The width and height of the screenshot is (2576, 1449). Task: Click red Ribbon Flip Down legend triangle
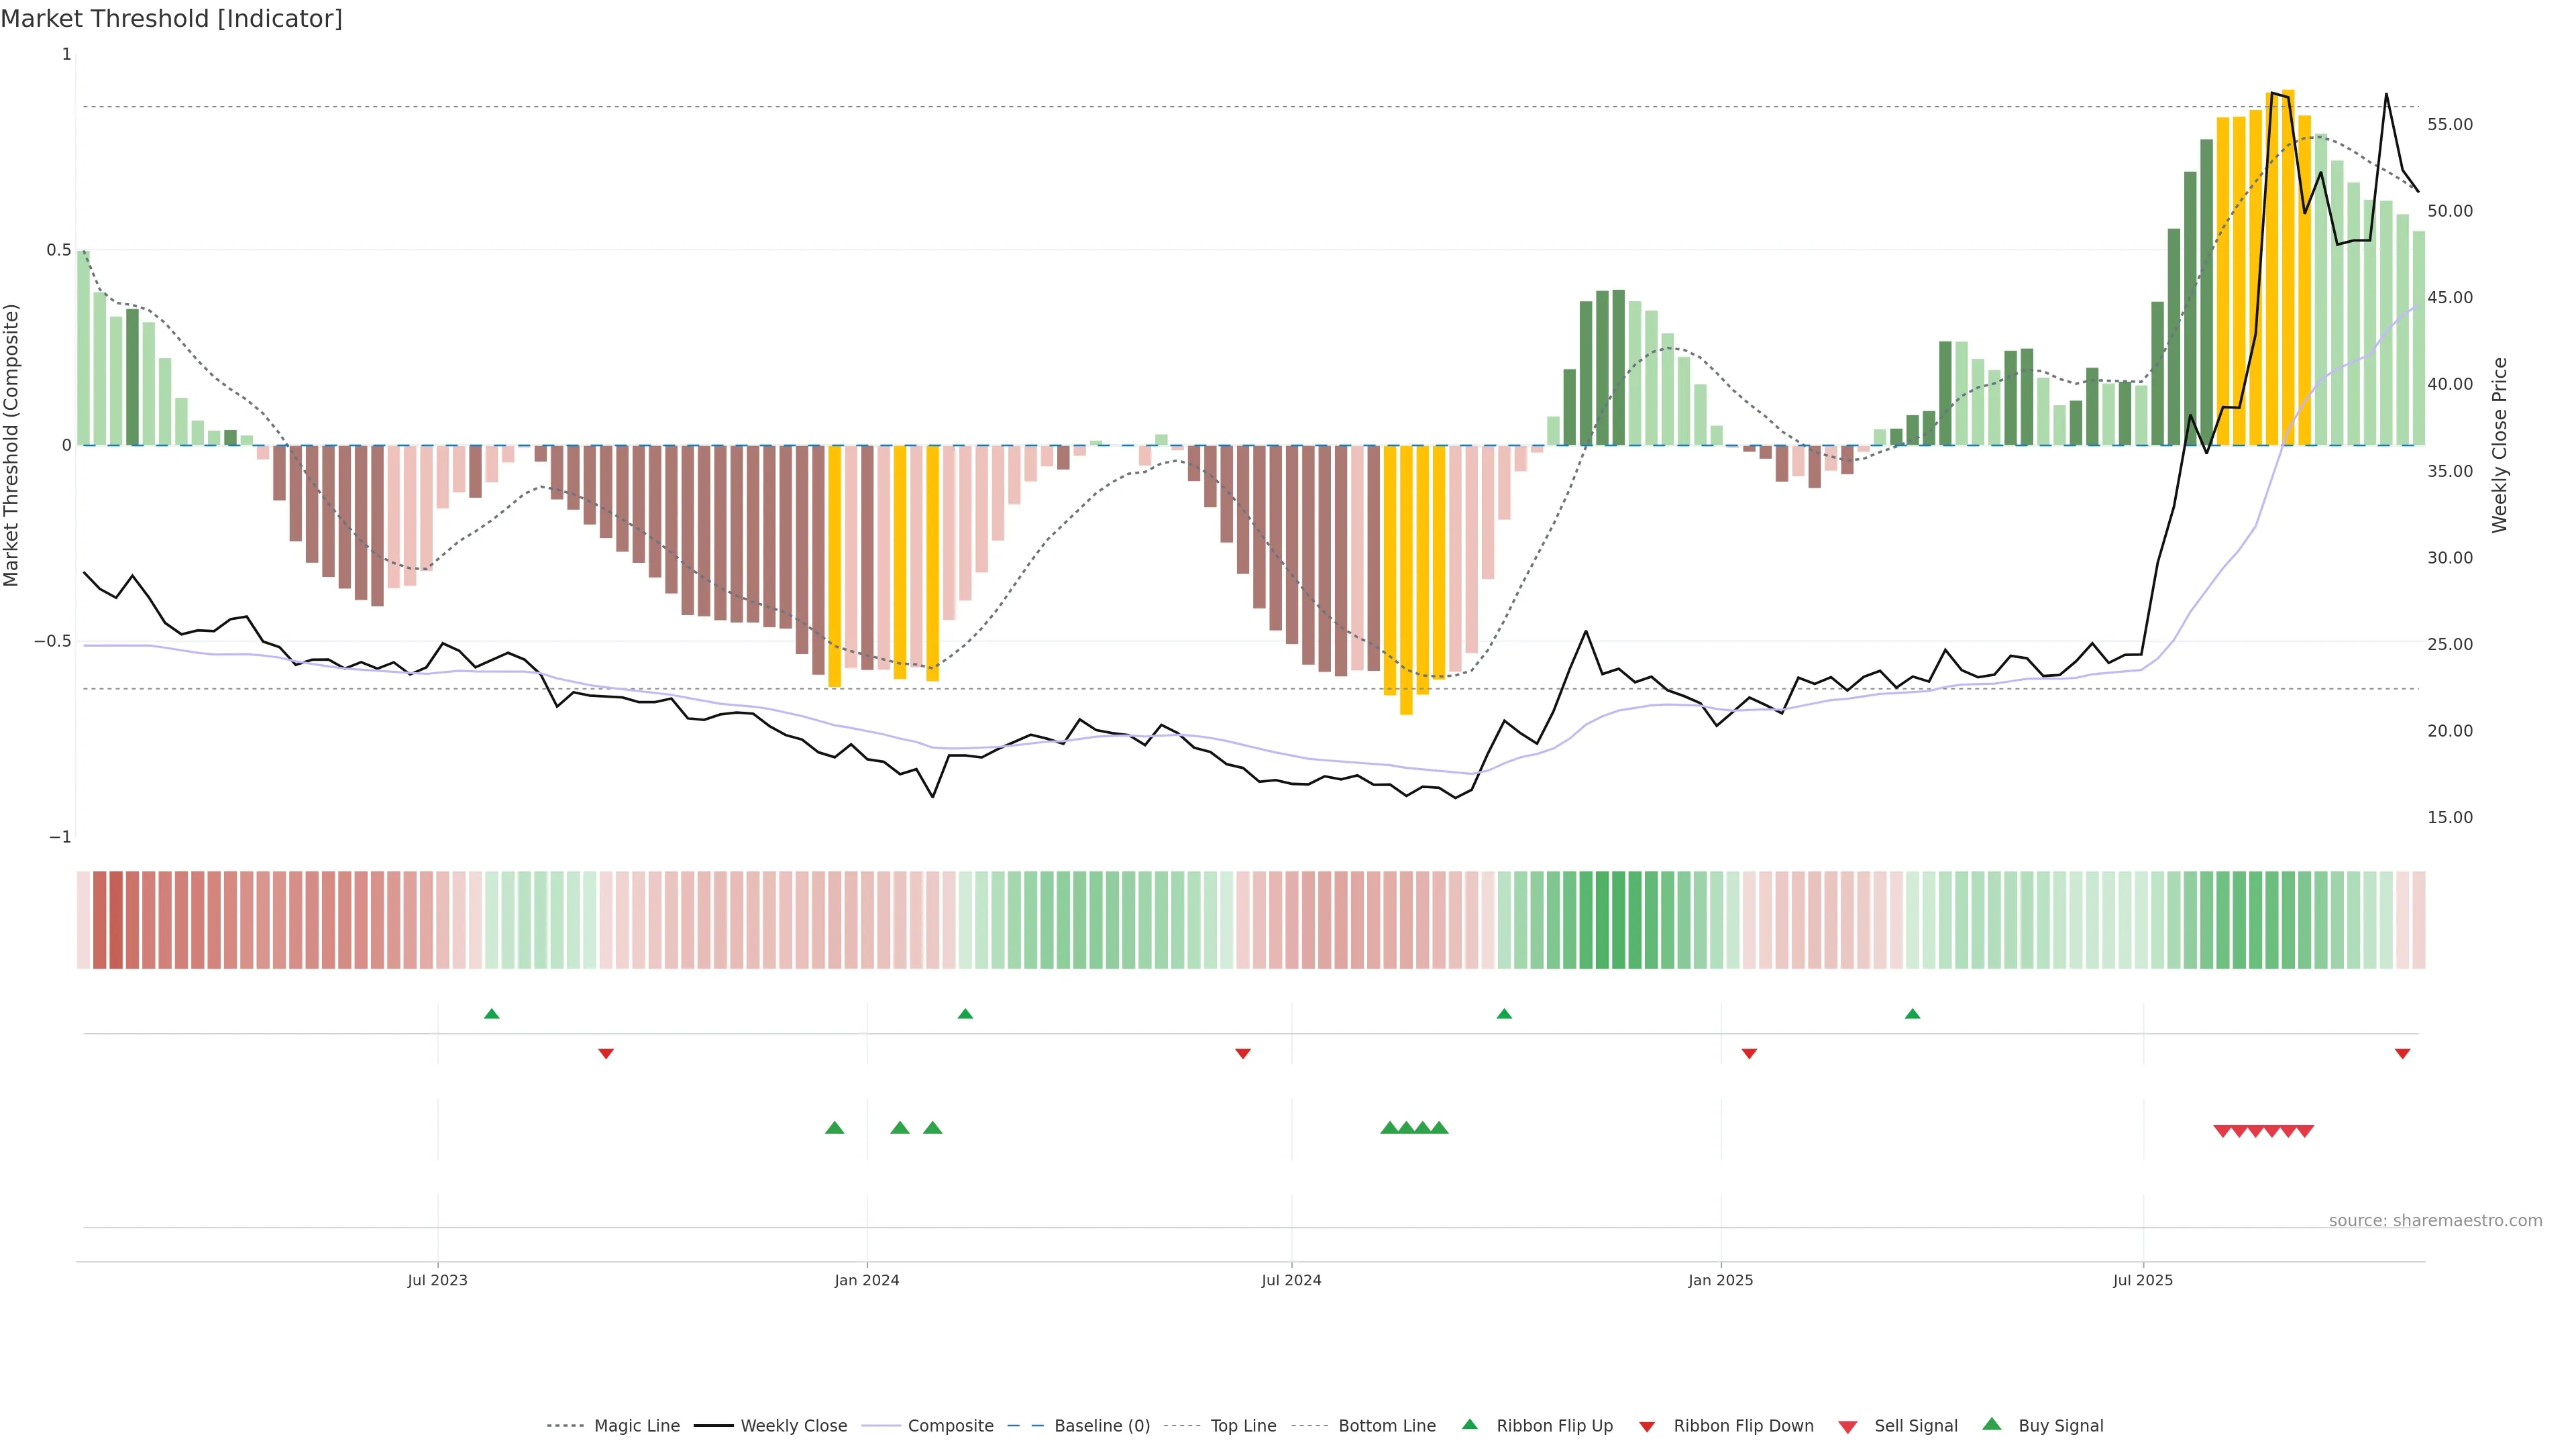(x=1647, y=1427)
